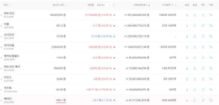The height and width of the screenshot is (105, 219).
Task: Select volume ≈ 235,349,105,115 원 cell
Action: (x=137, y=36)
